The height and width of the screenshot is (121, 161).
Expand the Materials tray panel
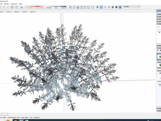[x=159, y=16]
